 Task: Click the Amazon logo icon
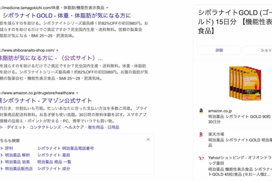tap(201, 111)
